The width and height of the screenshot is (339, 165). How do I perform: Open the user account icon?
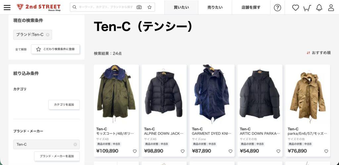pyautogui.click(x=331, y=8)
